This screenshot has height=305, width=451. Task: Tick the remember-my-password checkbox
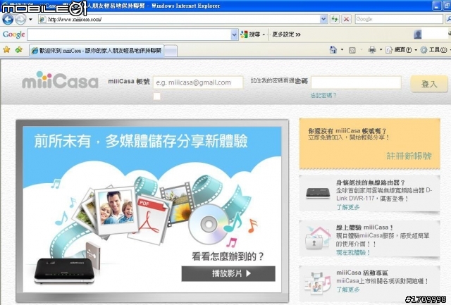[156, 97]
